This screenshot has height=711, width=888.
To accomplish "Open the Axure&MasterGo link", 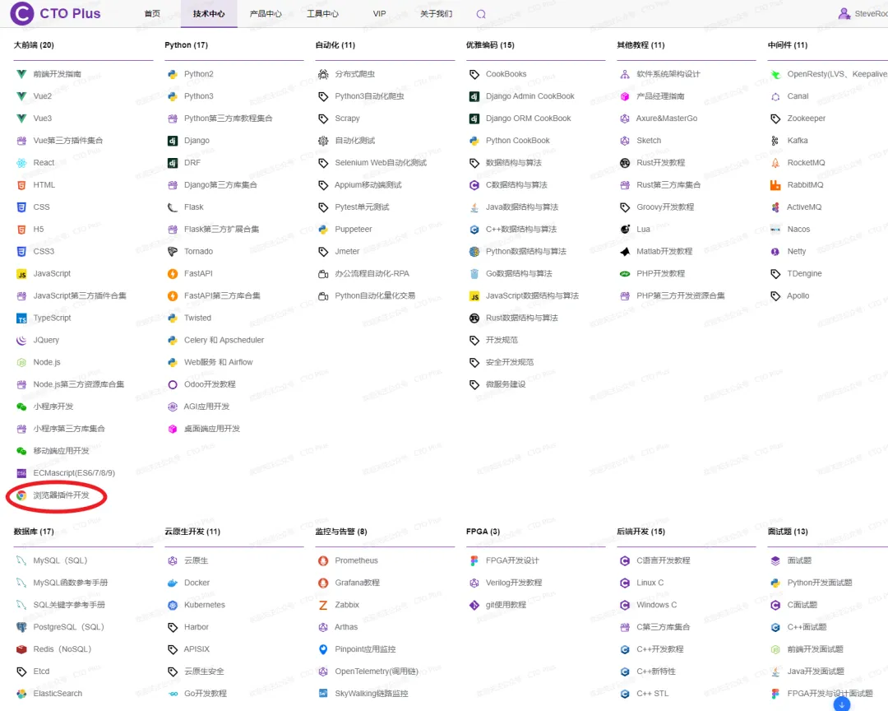I will pyautogui.click(x=667, y=118).
